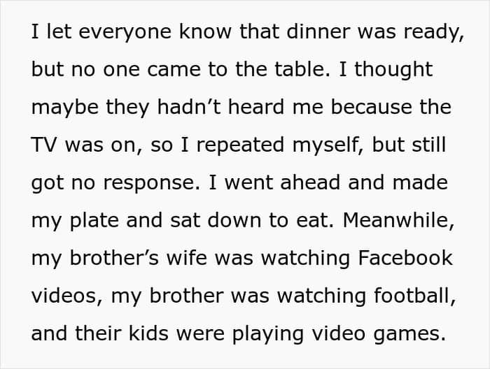This screenshot has width=490, height=369.
Task: Click the word "dinner"
Action: click(x=318, y=31)
